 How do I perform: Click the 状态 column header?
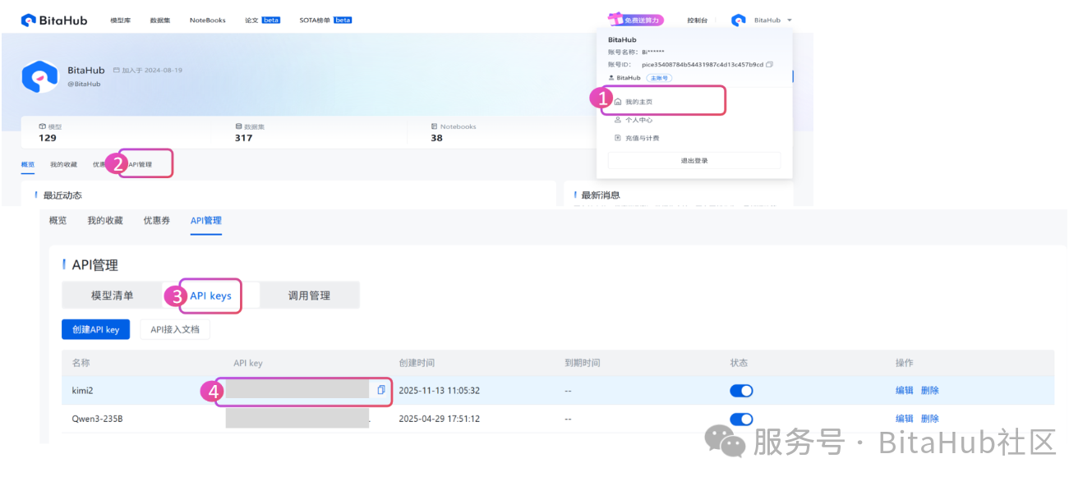[x=739, y=363]
